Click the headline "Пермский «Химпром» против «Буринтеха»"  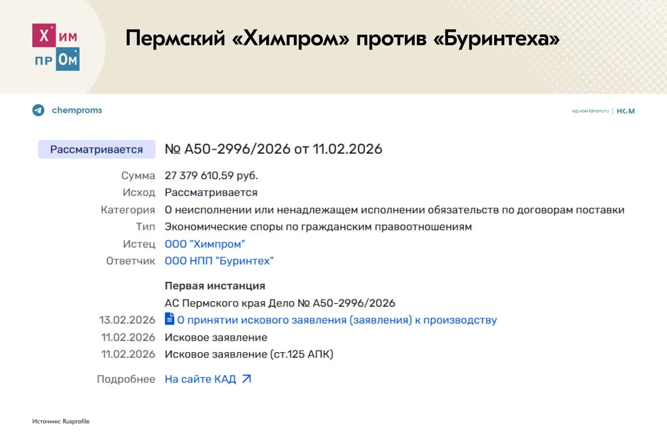(x=342, y=39)
